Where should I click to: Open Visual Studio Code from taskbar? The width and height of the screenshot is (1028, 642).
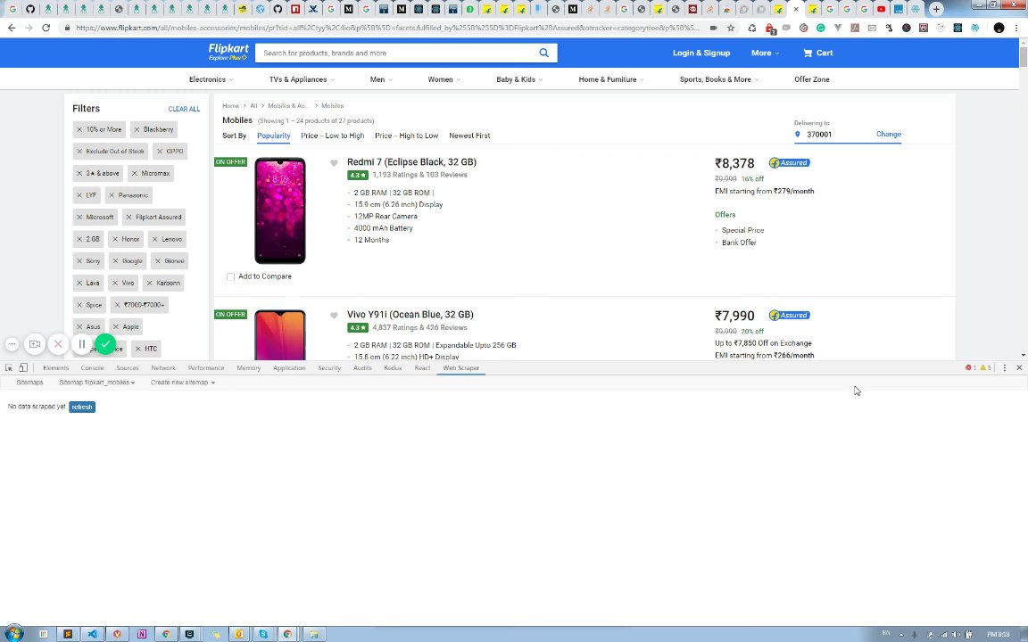coord(93,634)
